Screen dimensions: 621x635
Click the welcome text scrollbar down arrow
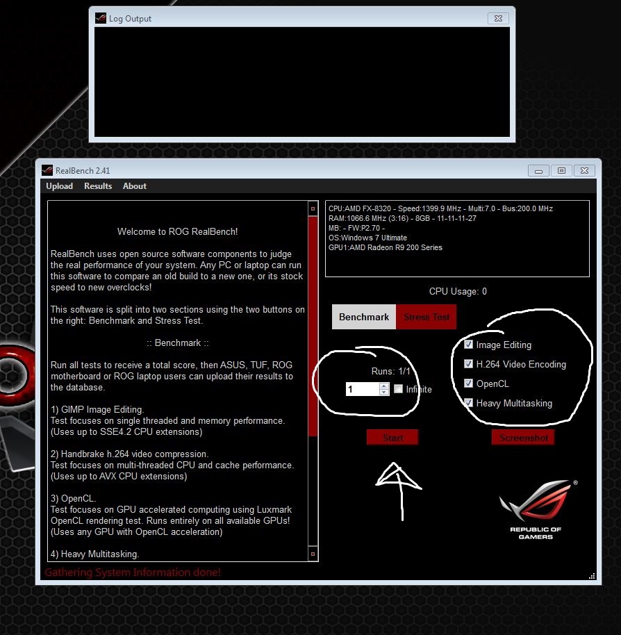pyautogui.click(x=313, y=554)
